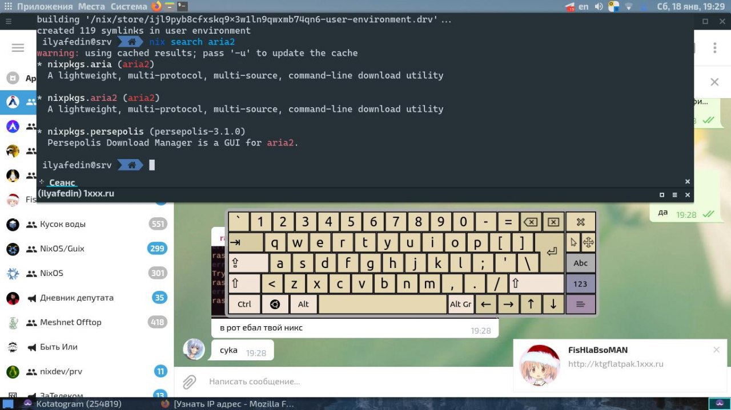The height and width of the screenshot is (410, 731).
Task: Close the Сеанс terminal tab
Action: [x=688, y=181]
